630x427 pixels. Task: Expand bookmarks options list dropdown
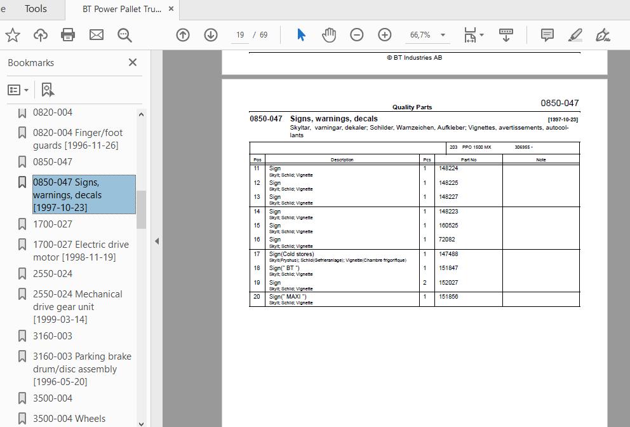(x=18, y=90)
